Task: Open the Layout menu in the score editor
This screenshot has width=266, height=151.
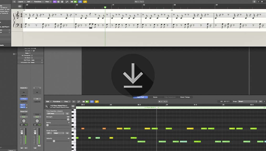Action: (x=21, y=2)
